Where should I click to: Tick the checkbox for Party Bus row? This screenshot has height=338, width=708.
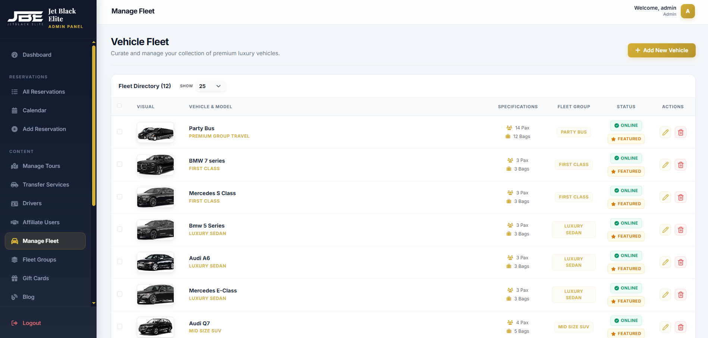coord(120,132)
